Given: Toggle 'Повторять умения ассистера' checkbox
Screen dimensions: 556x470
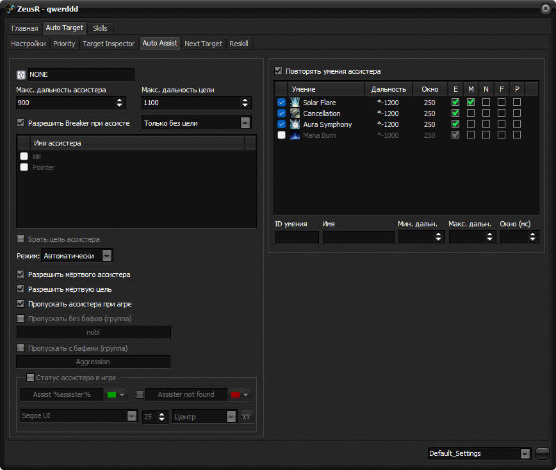Looking at the screenshot, I should pos(279,71).
